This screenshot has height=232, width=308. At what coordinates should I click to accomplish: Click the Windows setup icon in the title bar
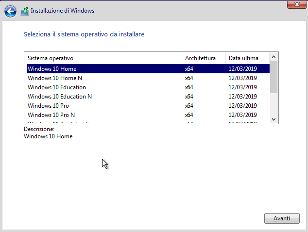click(x=25, y=11)
